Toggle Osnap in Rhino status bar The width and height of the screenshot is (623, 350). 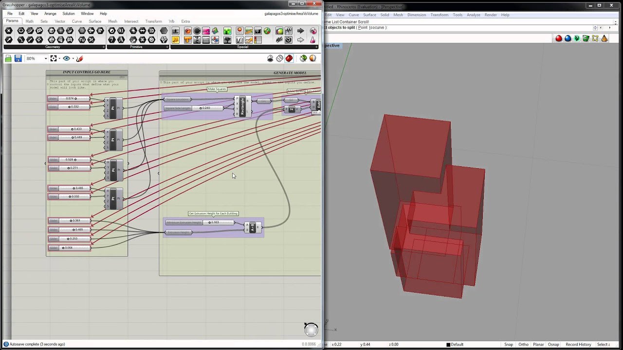coord(553,344)
